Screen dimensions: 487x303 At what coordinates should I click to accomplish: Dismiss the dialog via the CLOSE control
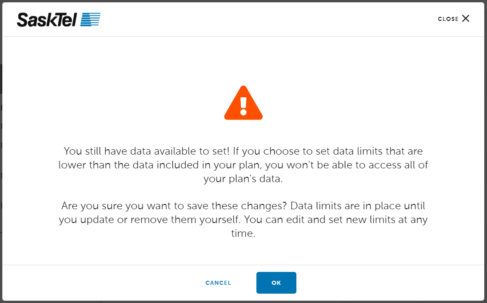point(453,18)
